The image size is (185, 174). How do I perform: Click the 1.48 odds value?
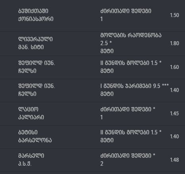pyautogui.click(x=175, y=160)
